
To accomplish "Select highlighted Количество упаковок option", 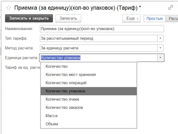I will 89,91.
